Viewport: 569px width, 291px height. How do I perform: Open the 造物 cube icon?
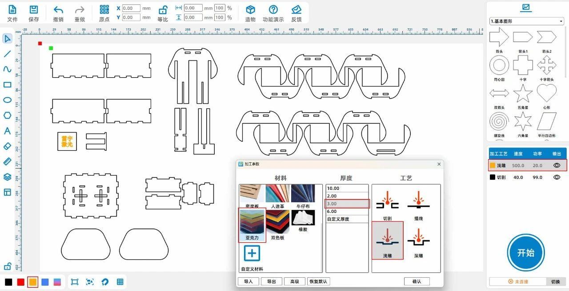[x=250, y=10]
